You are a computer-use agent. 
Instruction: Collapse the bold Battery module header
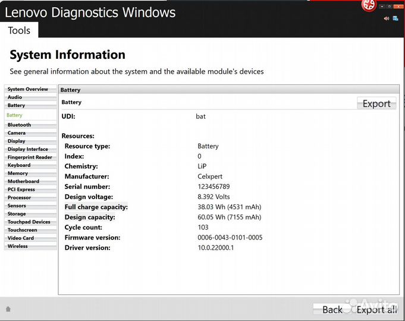pyautogui.click(x=30, y=105)
